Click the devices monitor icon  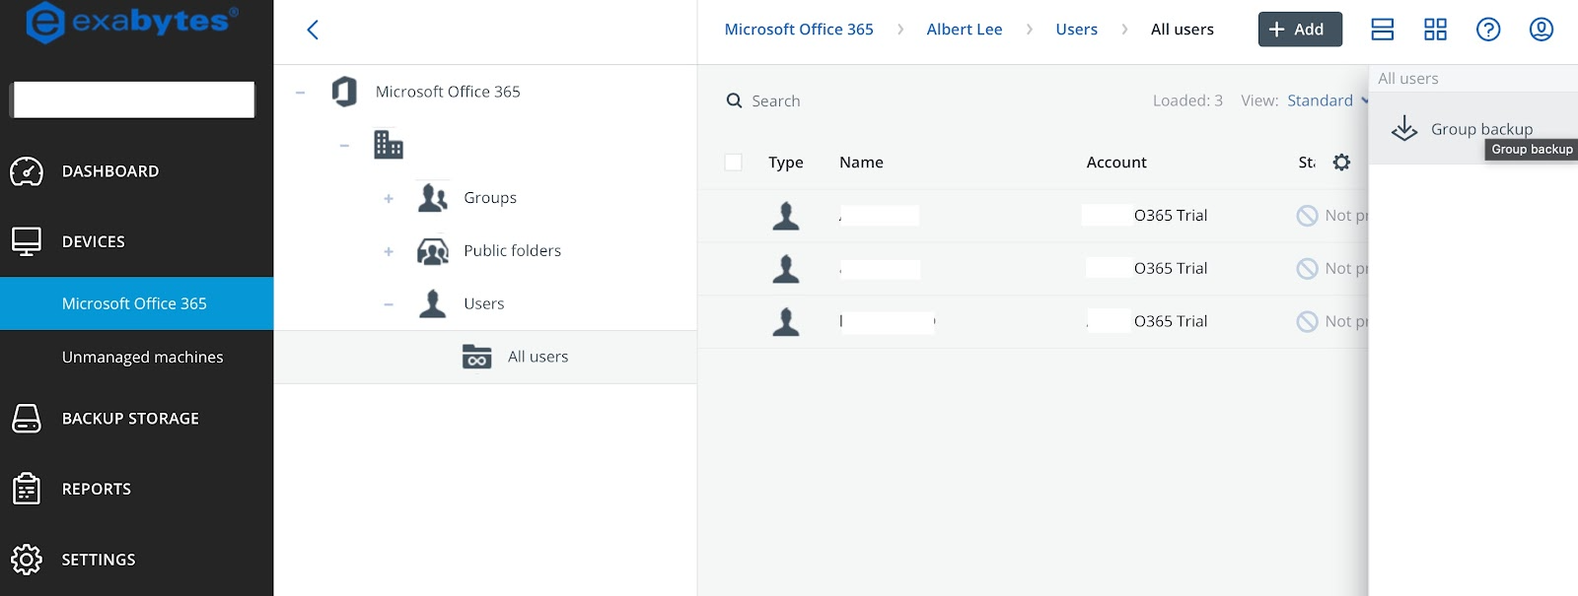tap(27, 241)
